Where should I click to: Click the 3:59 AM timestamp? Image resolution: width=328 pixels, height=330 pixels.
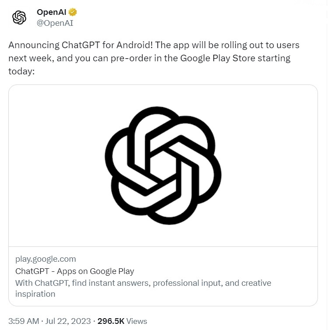(x=24, y=321)
